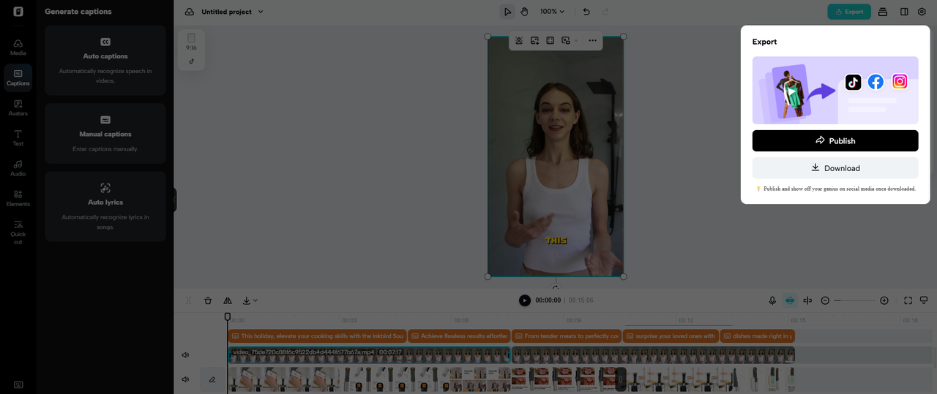This screenshot has height=394, width=937.
Task: Select caption clip 'This holiday, elevate your cooking'
Action: click(x=317, y=336)
